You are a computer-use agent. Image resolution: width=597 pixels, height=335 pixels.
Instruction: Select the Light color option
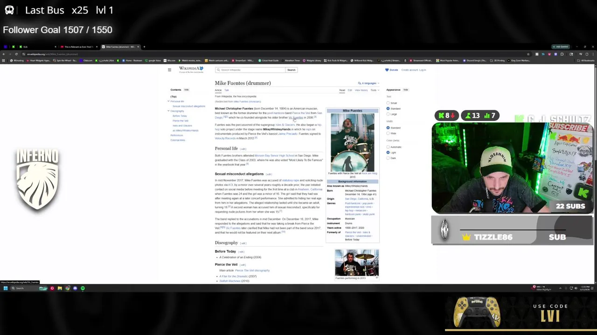pyautogui.click(x=388, y=153)
